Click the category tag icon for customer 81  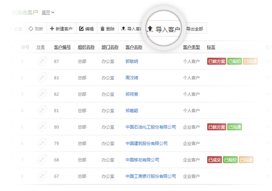coord(42,110)
